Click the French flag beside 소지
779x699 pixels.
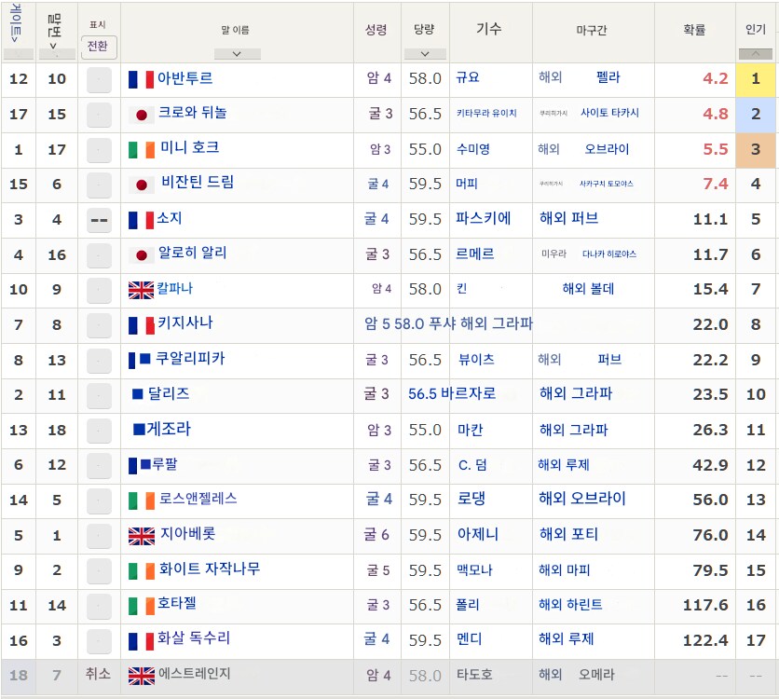tap(140, 220)
